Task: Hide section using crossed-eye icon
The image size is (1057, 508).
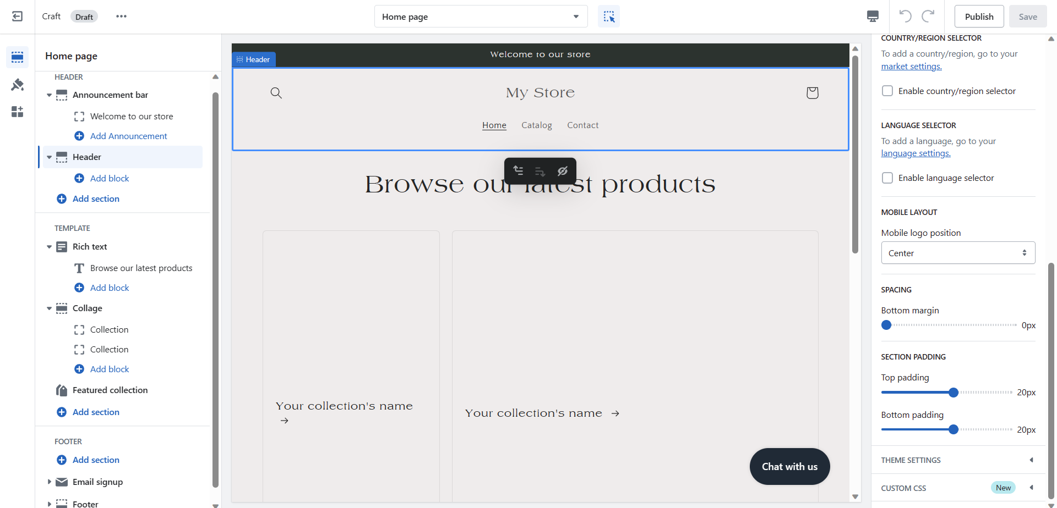Action: 562,171
